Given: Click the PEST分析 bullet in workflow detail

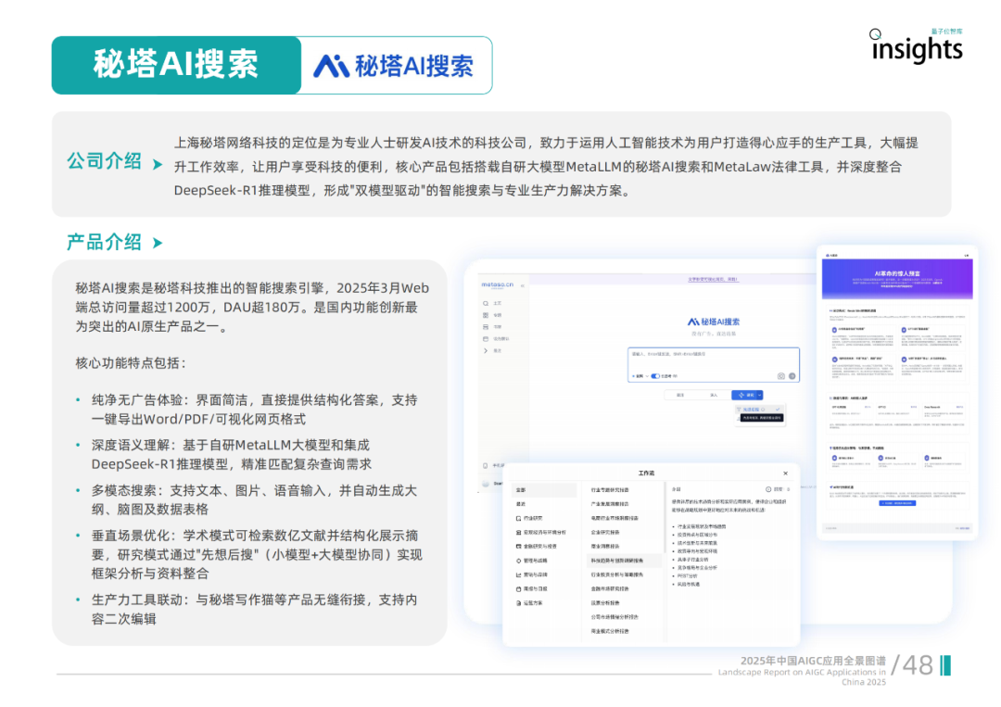Looking at the screenshot, I should [687, 575].
